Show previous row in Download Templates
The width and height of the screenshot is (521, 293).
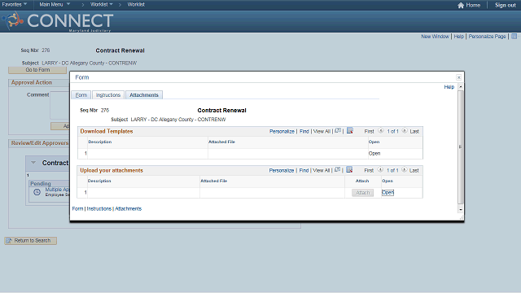(381, 131)
